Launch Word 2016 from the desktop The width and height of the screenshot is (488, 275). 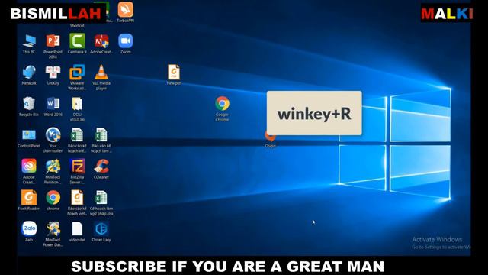53,104
